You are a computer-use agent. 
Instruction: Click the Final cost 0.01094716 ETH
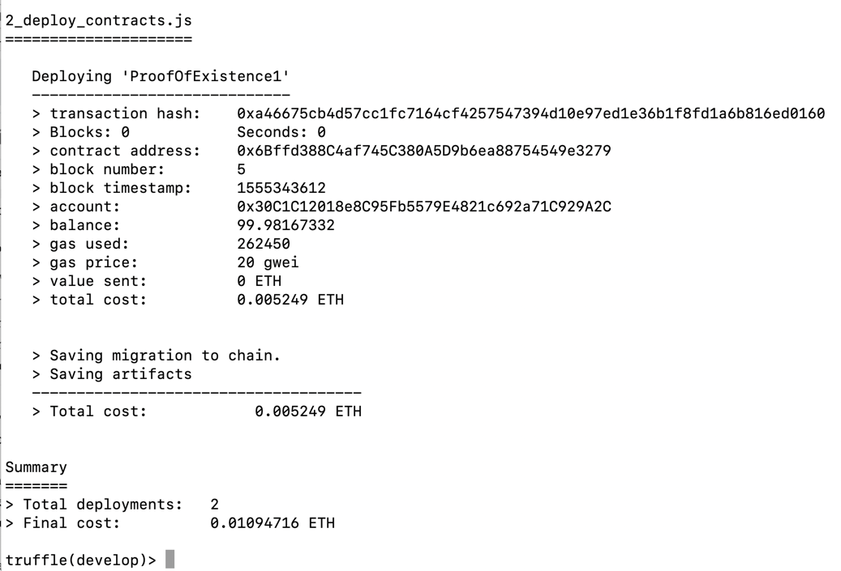pyautogui.click(x=272, y=523)
